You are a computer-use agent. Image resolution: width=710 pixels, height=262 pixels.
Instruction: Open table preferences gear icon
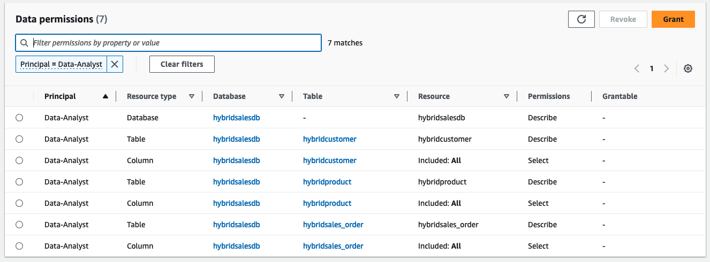(x=688, y=68)
